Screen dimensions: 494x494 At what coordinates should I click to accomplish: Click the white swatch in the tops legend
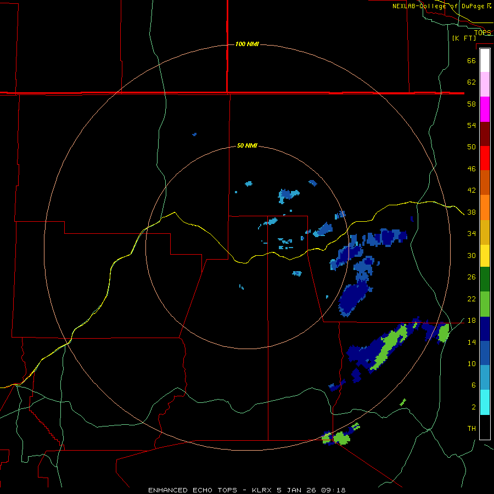coord(485,60)
